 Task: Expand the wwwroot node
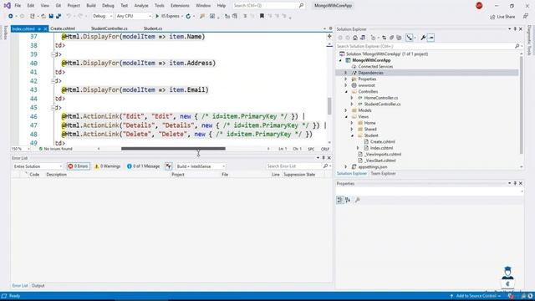click(x=345, y=85)
